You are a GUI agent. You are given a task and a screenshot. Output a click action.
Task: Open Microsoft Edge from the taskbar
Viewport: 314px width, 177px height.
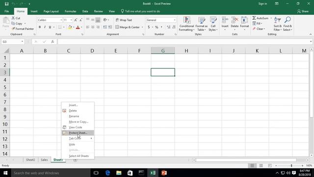[107, 173]
